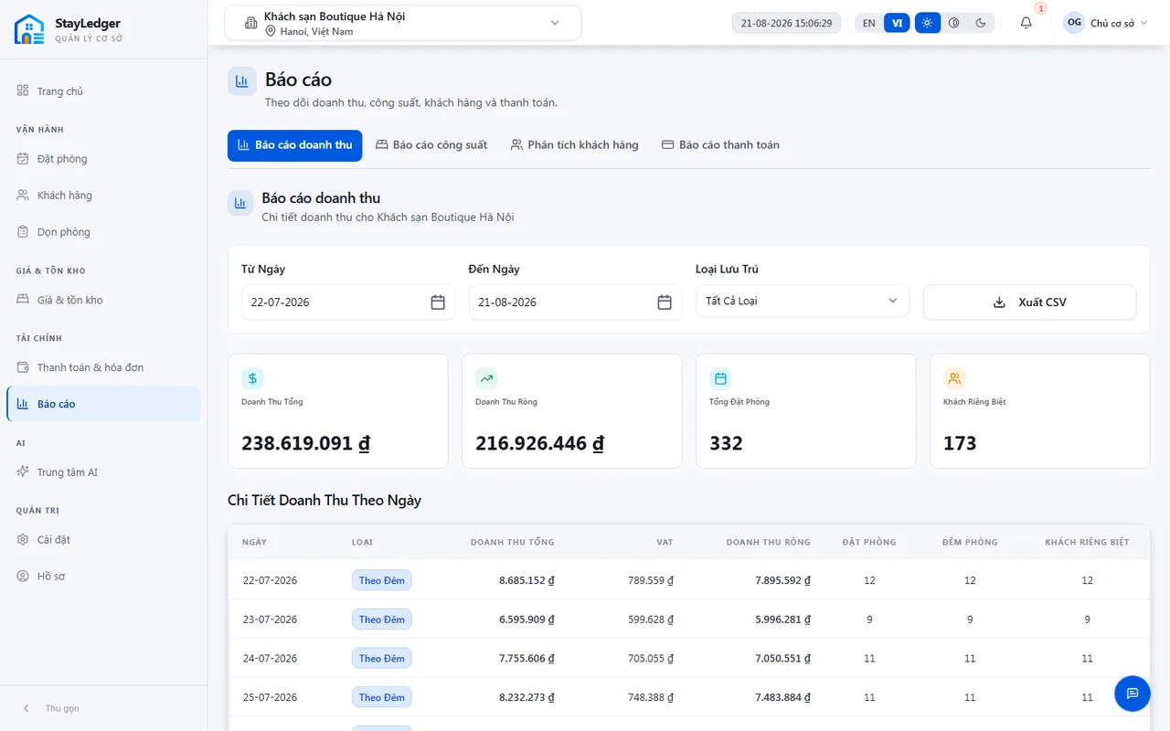Open notifications bell

(x=1026, y=23)
